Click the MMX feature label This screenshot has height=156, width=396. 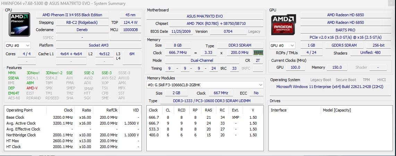click(12, 73)
